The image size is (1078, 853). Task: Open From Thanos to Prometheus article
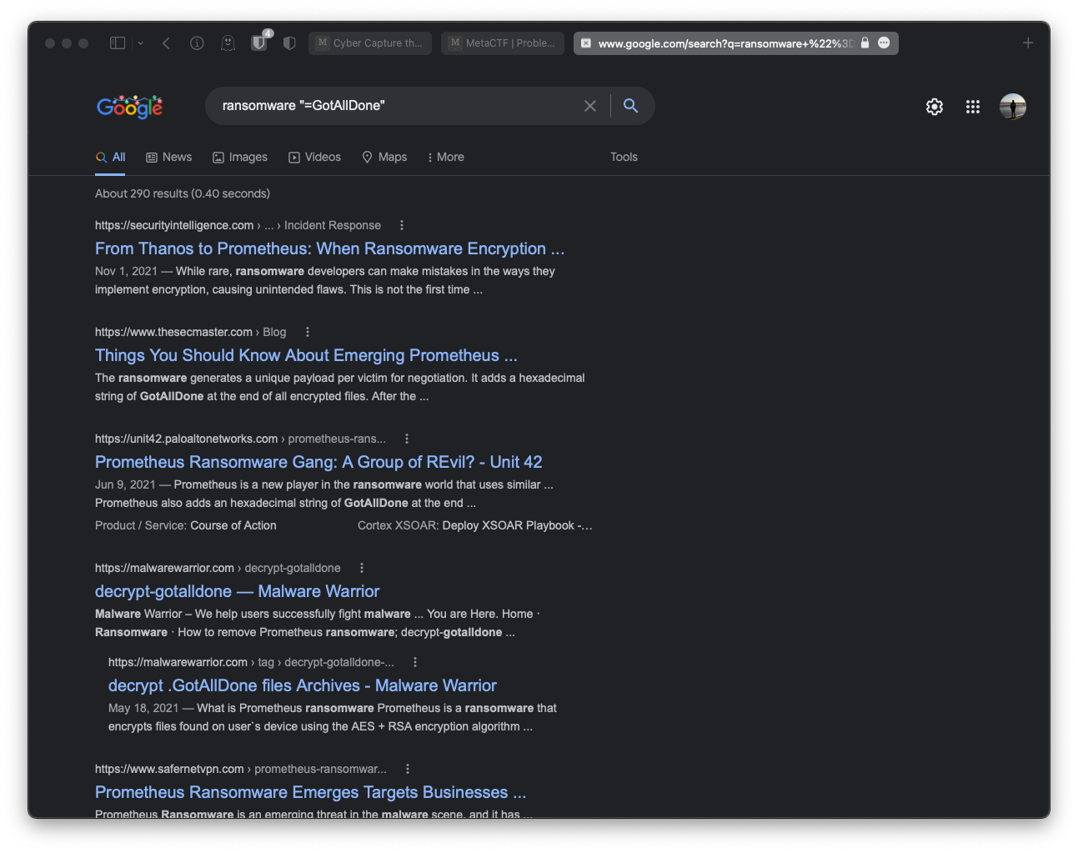point(329,248)
